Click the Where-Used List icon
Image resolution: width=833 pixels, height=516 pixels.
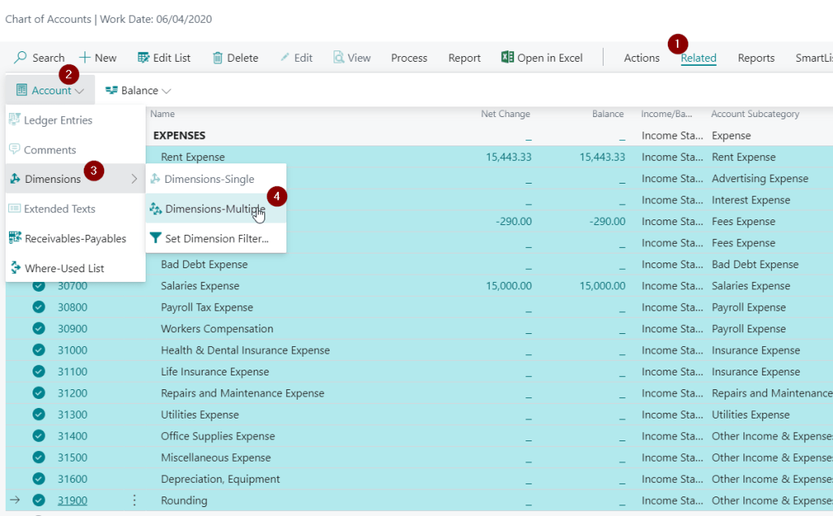point(15,268)
